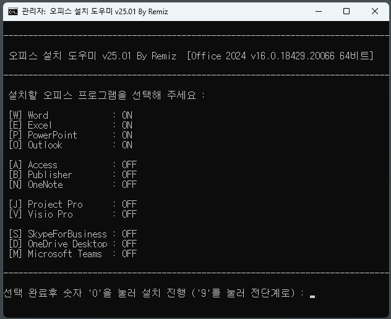Click the '[O] Outlook' line
This screenshot has width=391, height=319.
click(36, 145)
